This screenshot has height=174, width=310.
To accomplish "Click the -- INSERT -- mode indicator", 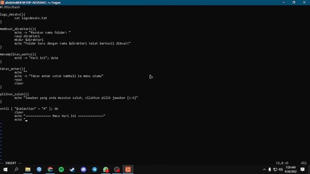I will tap(11, 163).
